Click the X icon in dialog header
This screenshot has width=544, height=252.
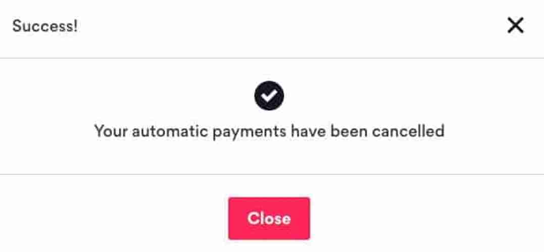(516, 26)
